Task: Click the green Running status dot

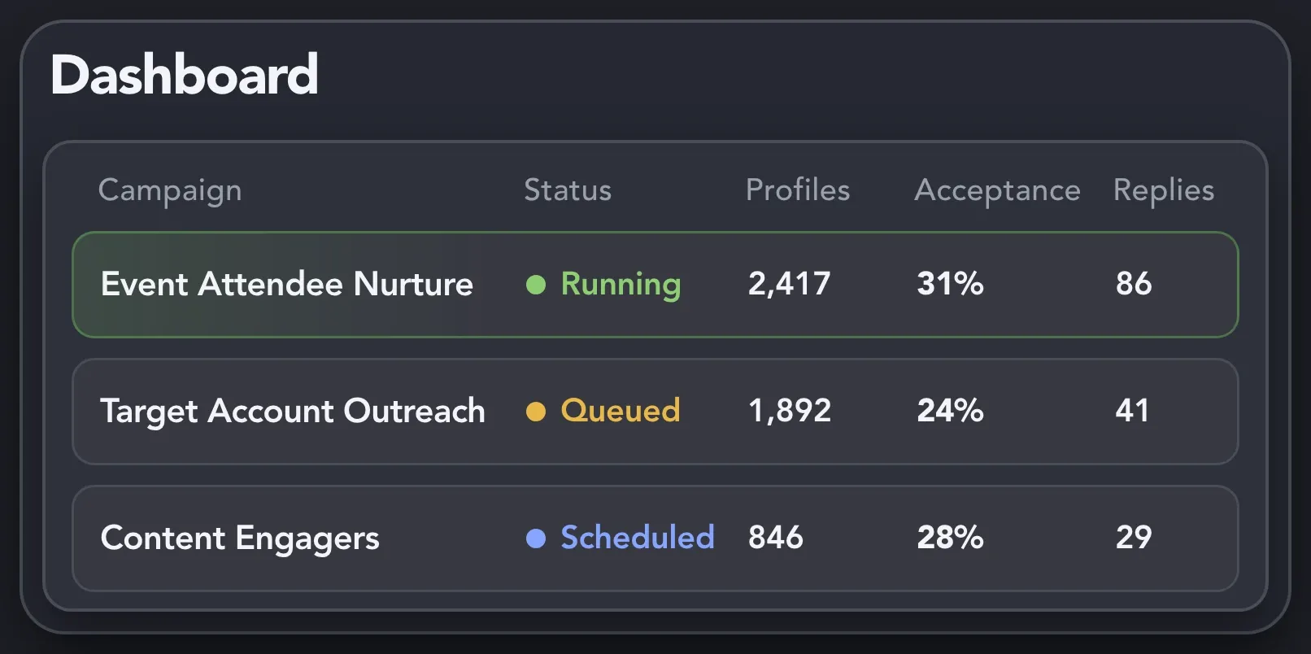Action: 536,285
